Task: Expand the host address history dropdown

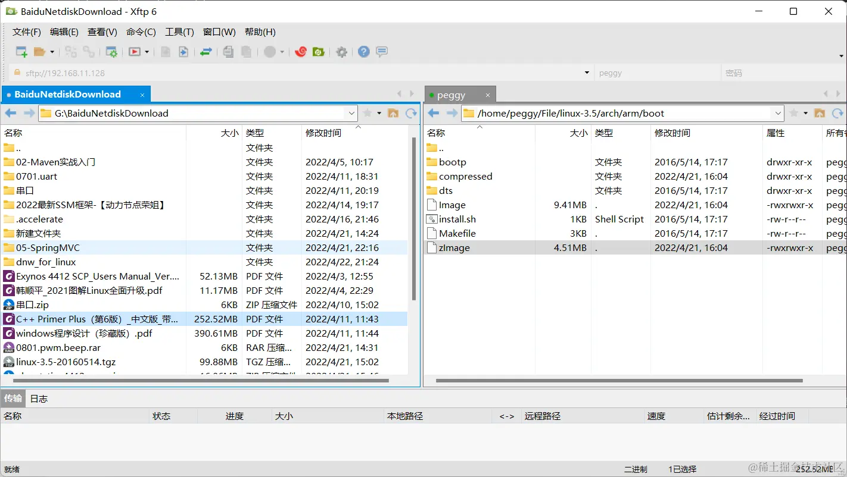Action: pos(587,73)
